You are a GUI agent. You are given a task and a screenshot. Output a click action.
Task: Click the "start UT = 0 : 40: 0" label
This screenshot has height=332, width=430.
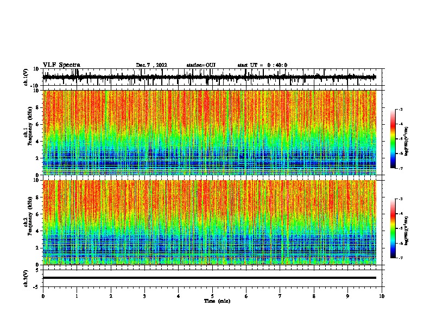[x=262, y=65]
